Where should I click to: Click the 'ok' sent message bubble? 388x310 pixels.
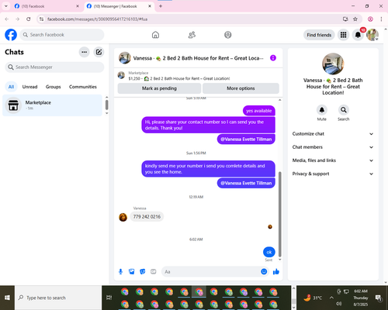[x=269, y=252]
